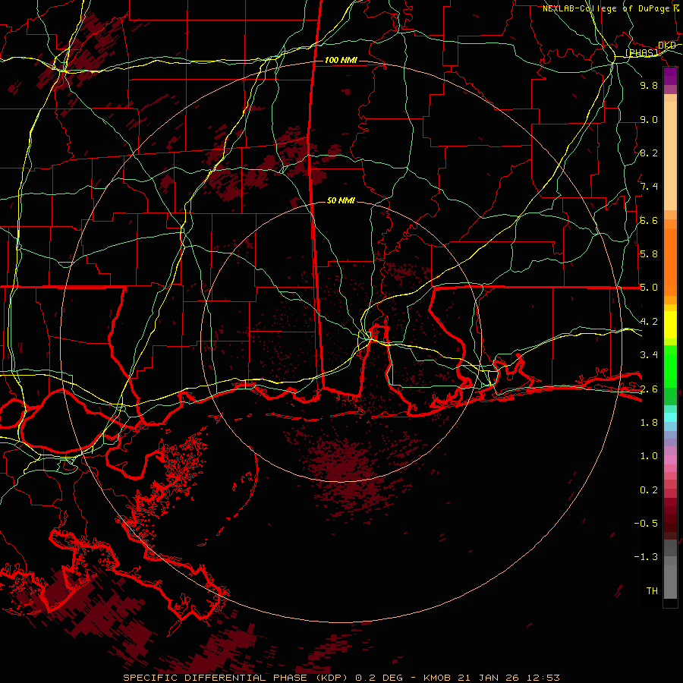Click the purple segment atop the color bar

(670, 76)
